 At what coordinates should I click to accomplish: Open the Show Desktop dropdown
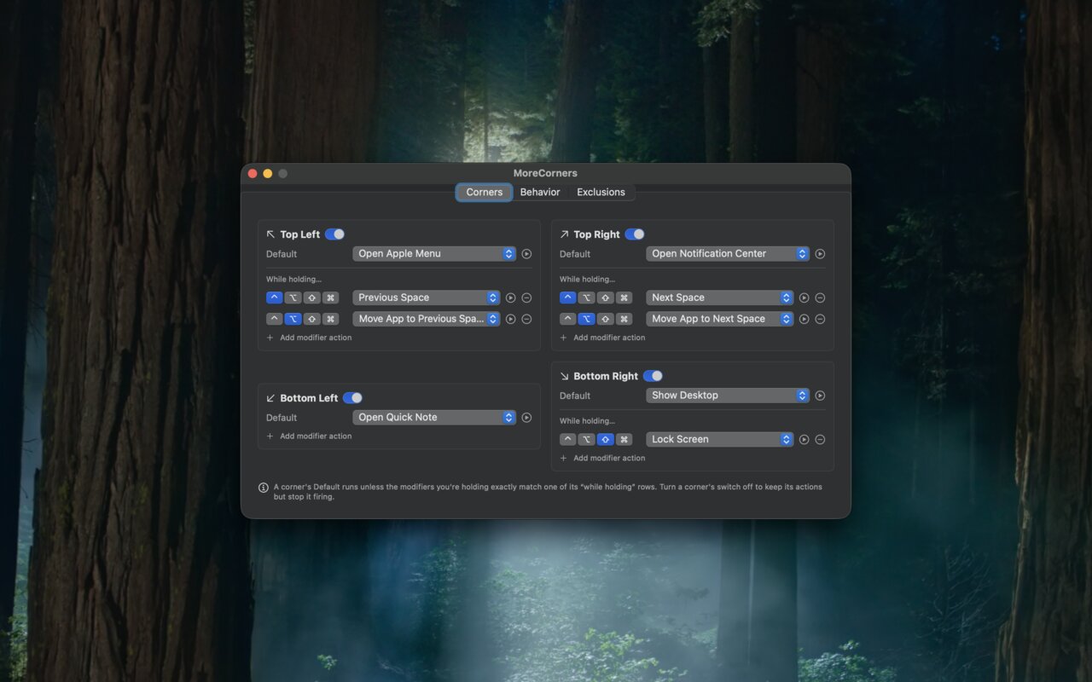coord(728,396)
